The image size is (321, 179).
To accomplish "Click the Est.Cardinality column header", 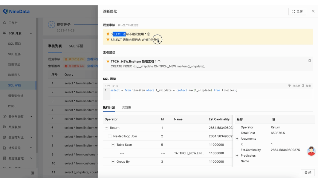I will click(219, 119).
